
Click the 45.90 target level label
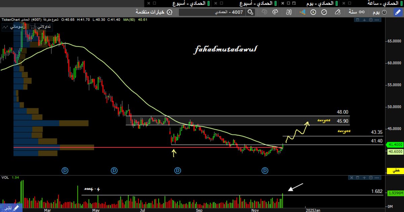[342, 120]
